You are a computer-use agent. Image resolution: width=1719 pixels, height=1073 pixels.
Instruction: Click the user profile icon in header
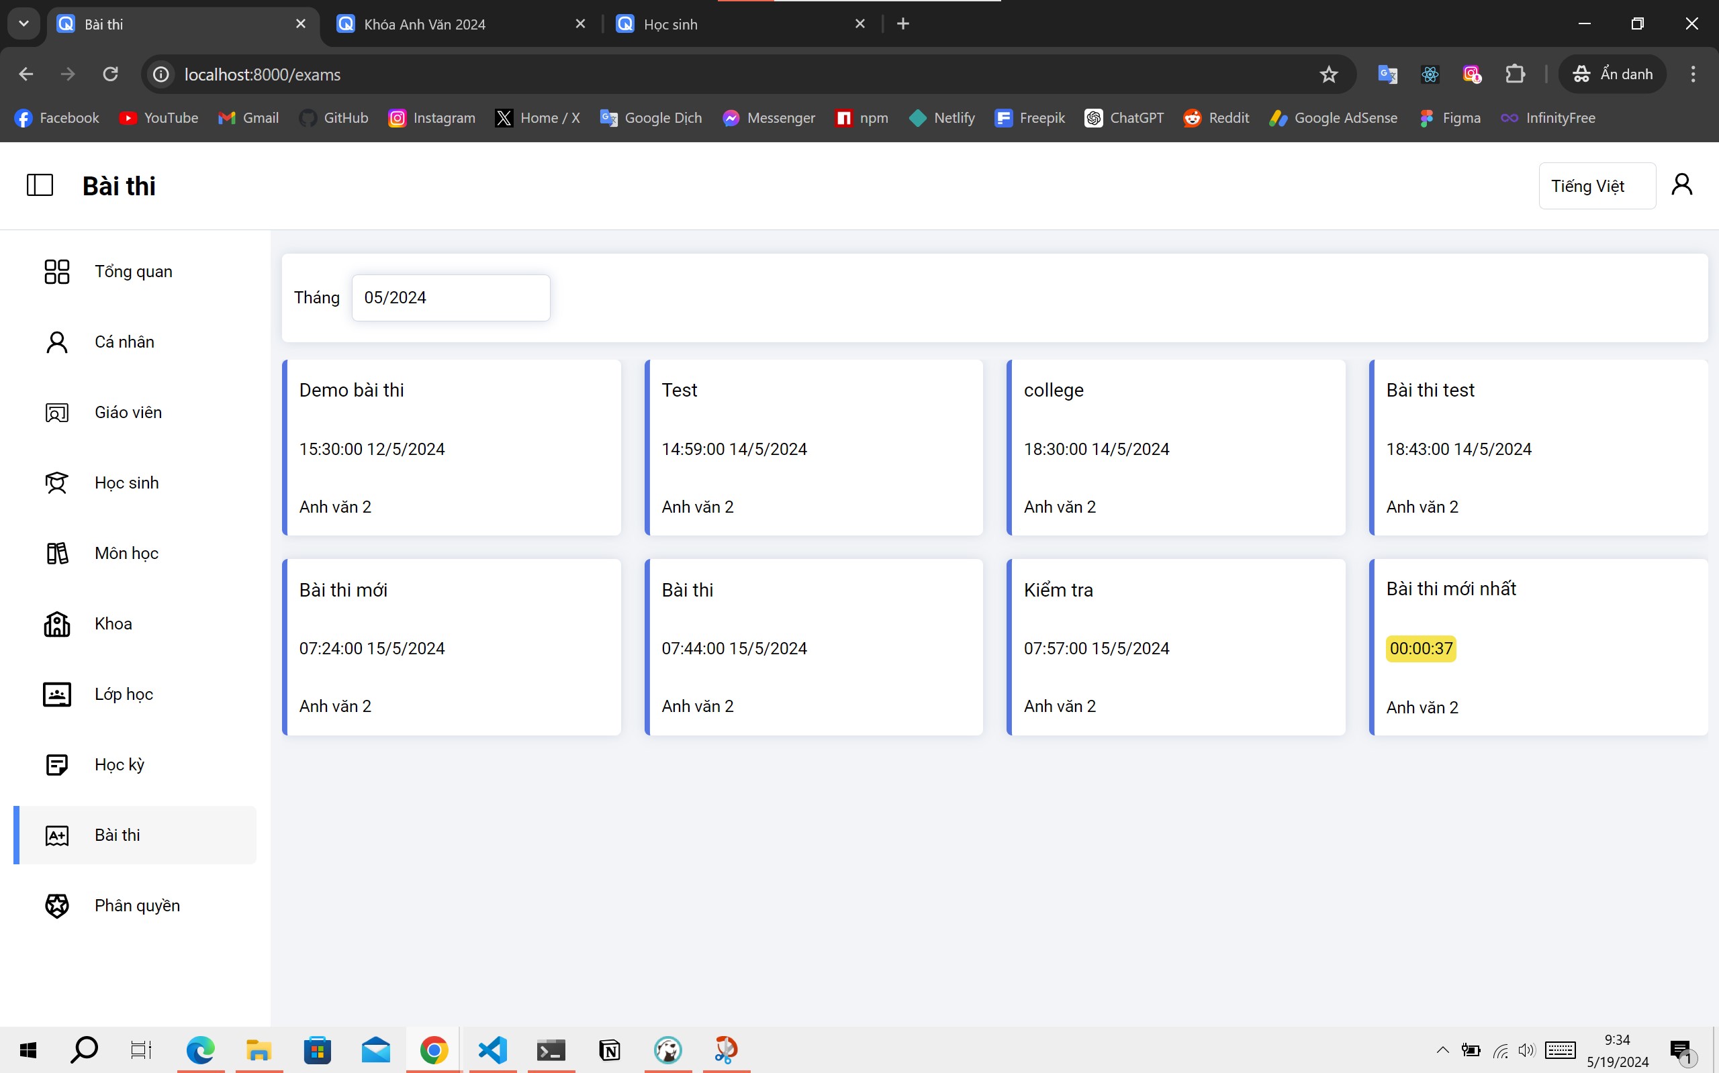point(1681,185)
